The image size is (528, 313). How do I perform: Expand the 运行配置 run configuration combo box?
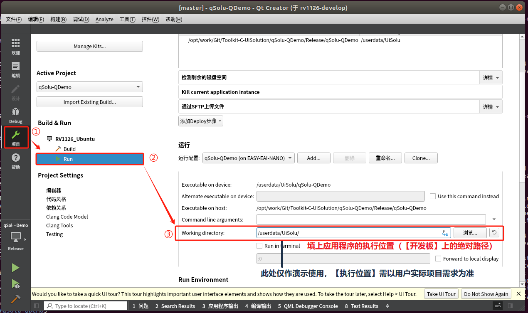click(249, 158)
